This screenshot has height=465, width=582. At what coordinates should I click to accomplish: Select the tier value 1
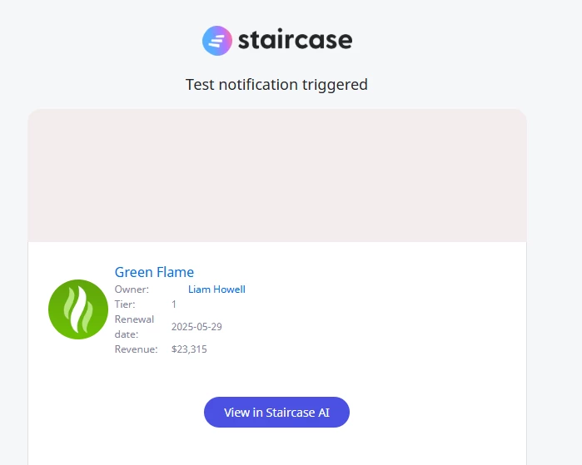click(x=174, y=304)
